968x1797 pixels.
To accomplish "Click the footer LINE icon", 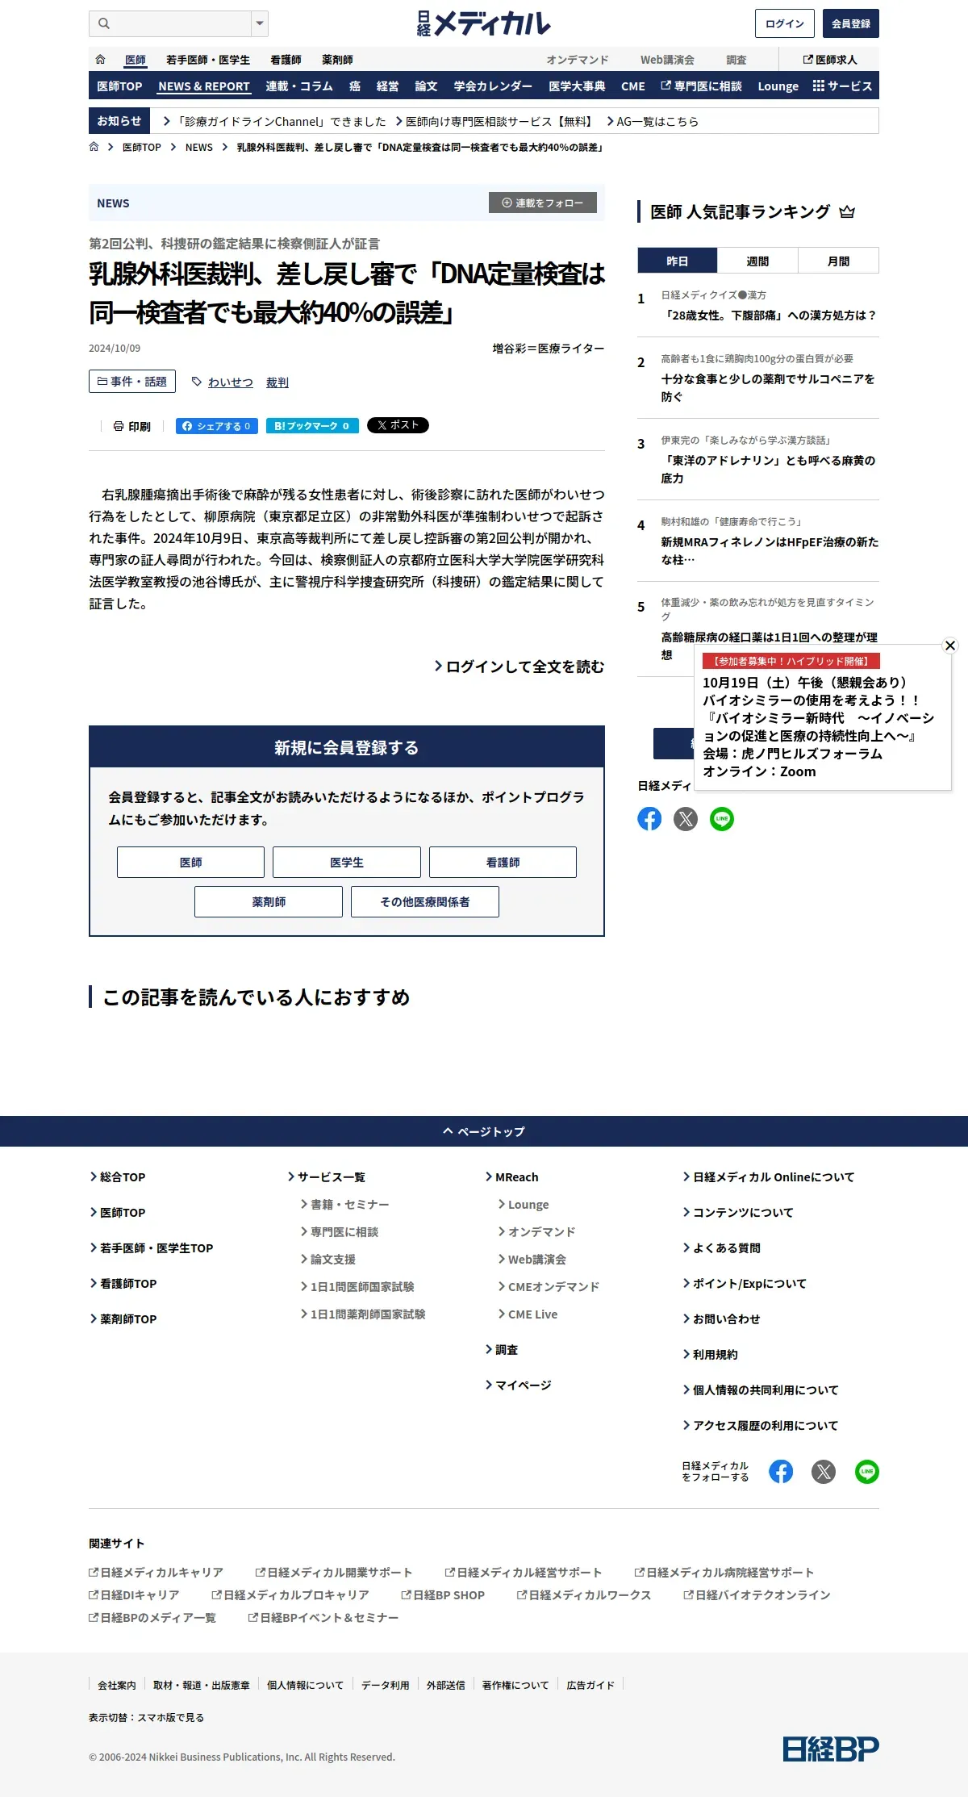I will coord(867,1472).
